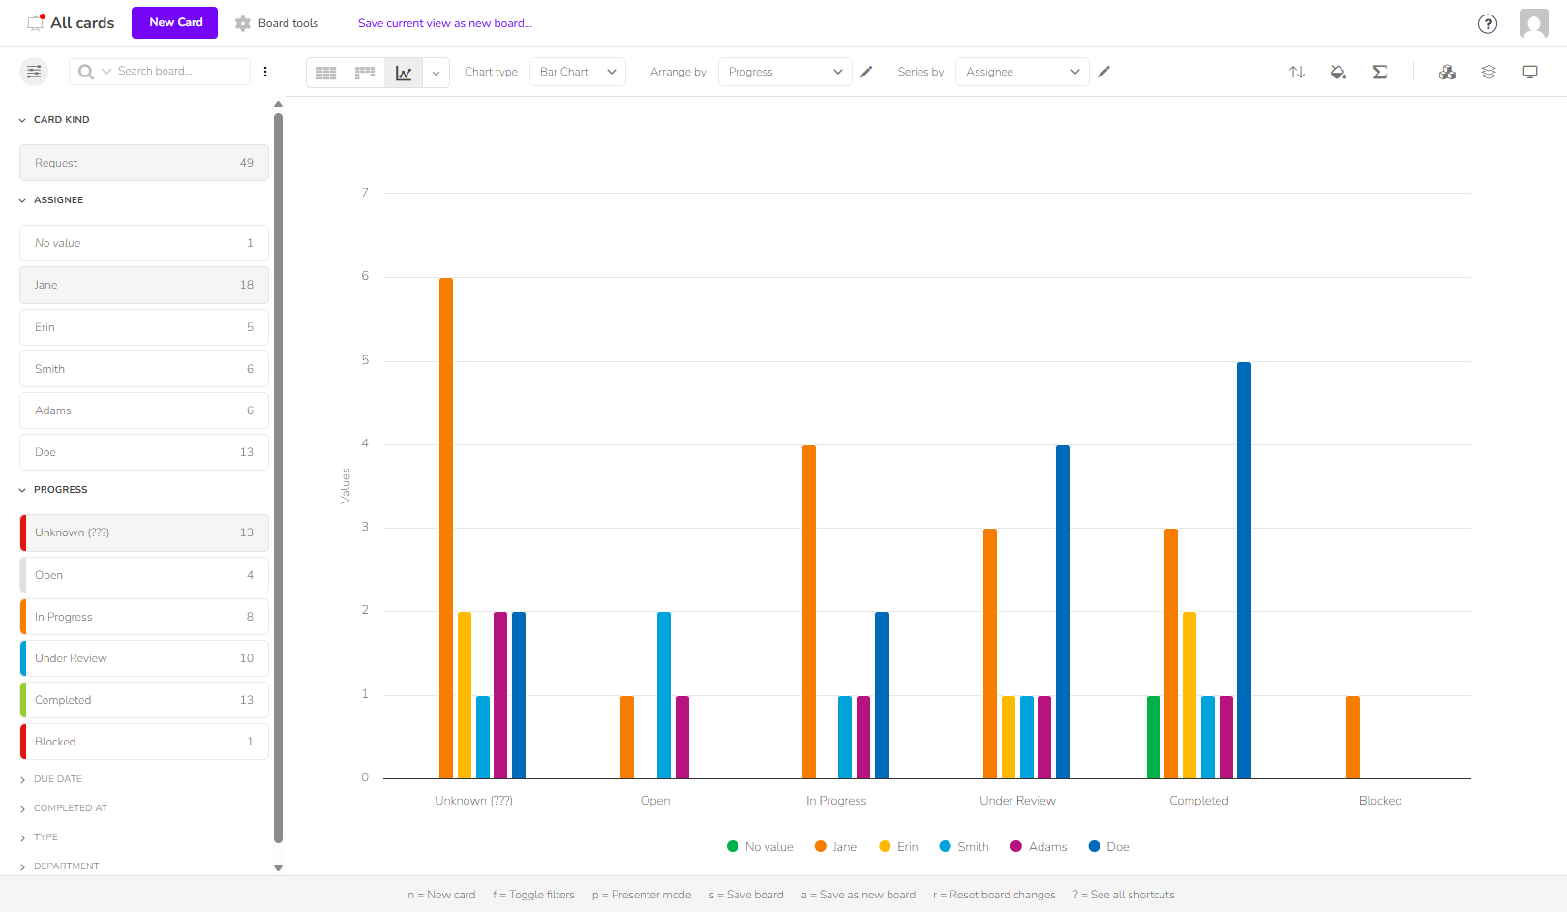The image size is (1567, 912).
Task: Click the Search board input field
Action: pyautogui.click(x=179, y=72)
